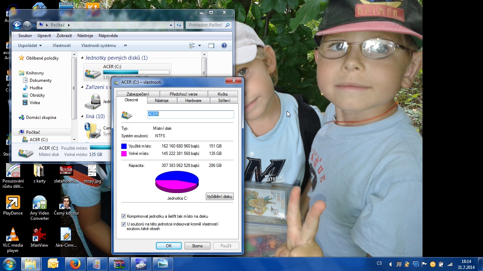Screen dimensions: 483x271
Task: Click the Windows Start orb
Action: pos(9,264)
